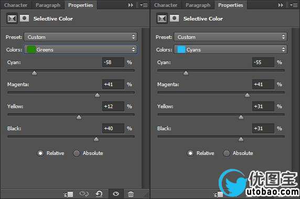Select Properties tab in right panel
The width and height of the screenshot is (300, 199).
[231, 5]
